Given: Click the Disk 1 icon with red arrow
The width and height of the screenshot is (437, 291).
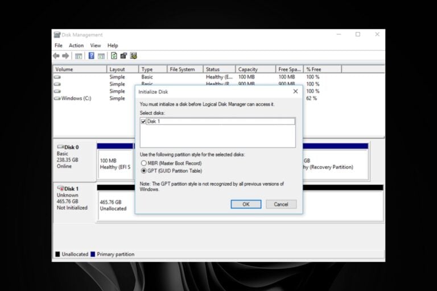Looking at the screenshot, I should click(60, 188).
